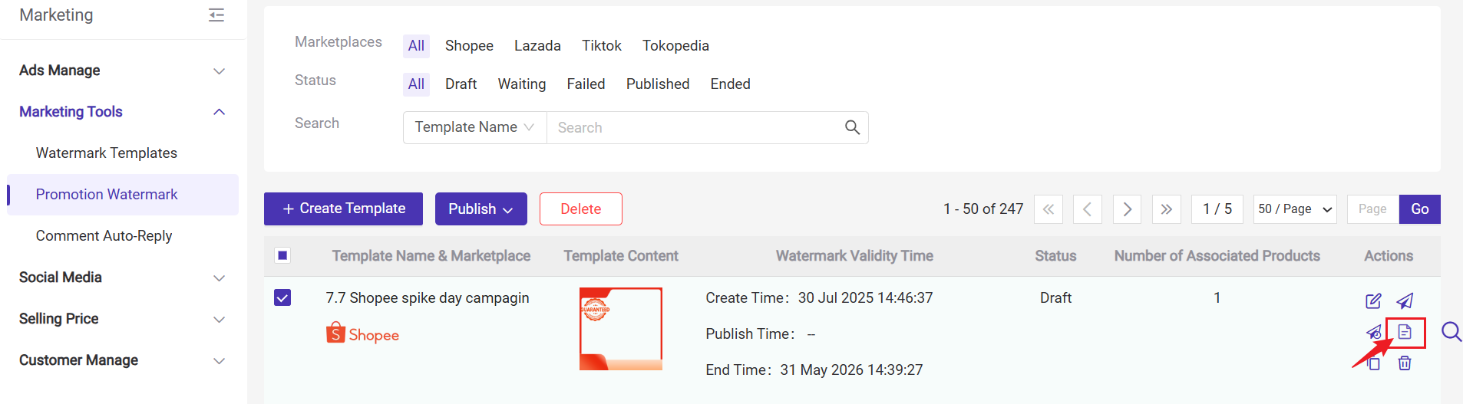The image size is (1463, 404).
Task: Toggle the select-all header checkbox
Action: point(282,255)
